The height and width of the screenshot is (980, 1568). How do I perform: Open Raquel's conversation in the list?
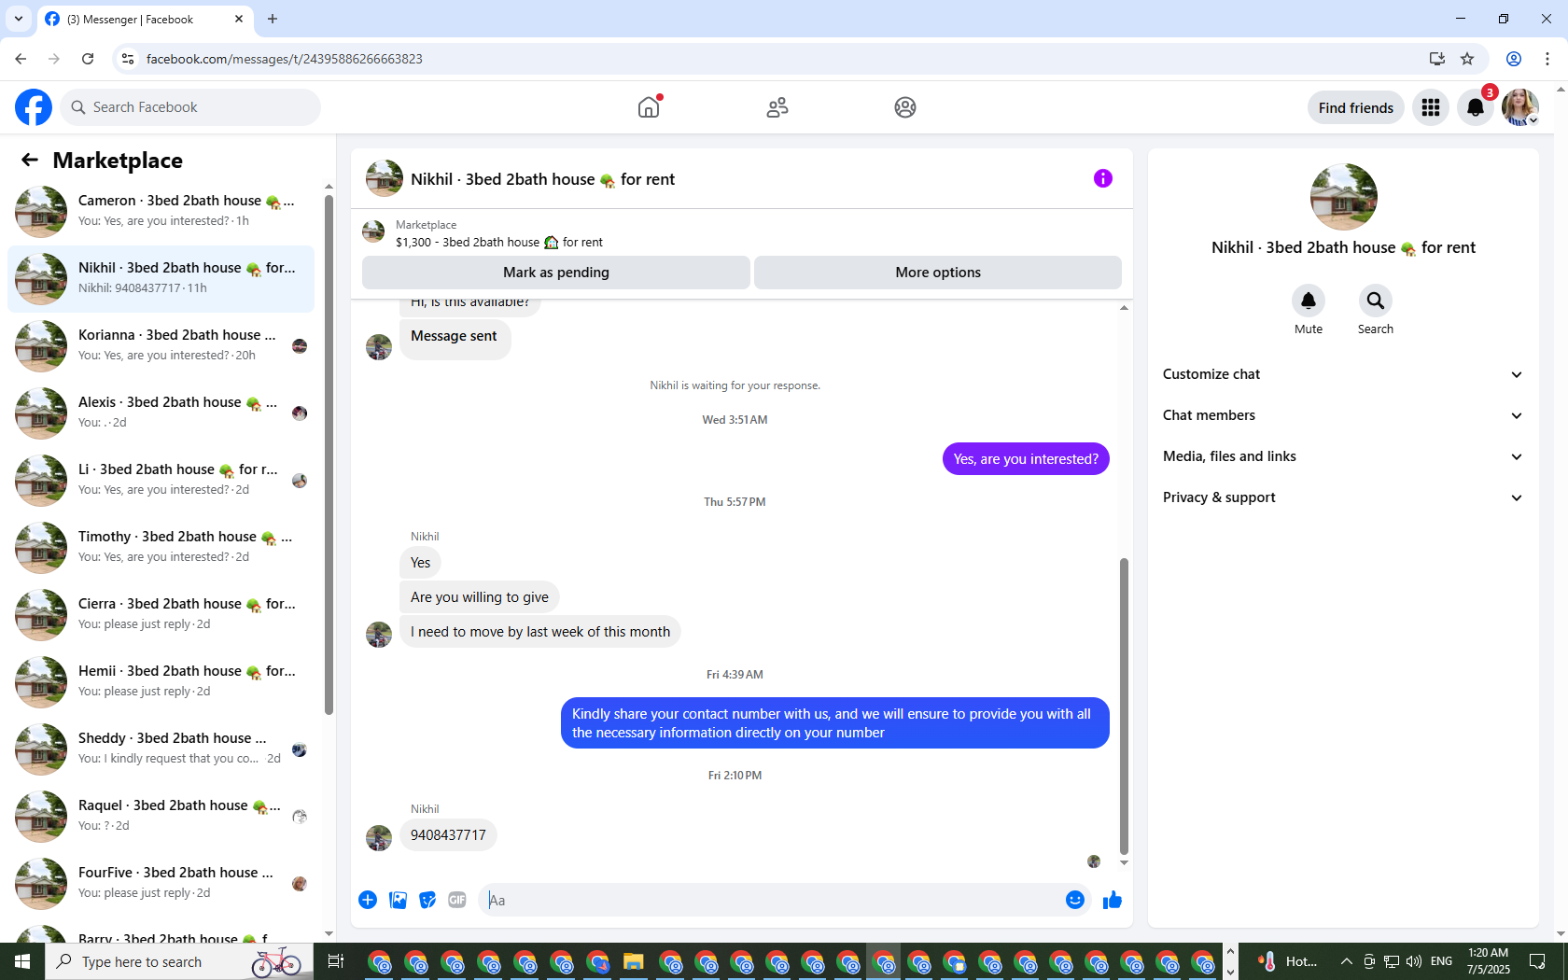coord(161,816)
